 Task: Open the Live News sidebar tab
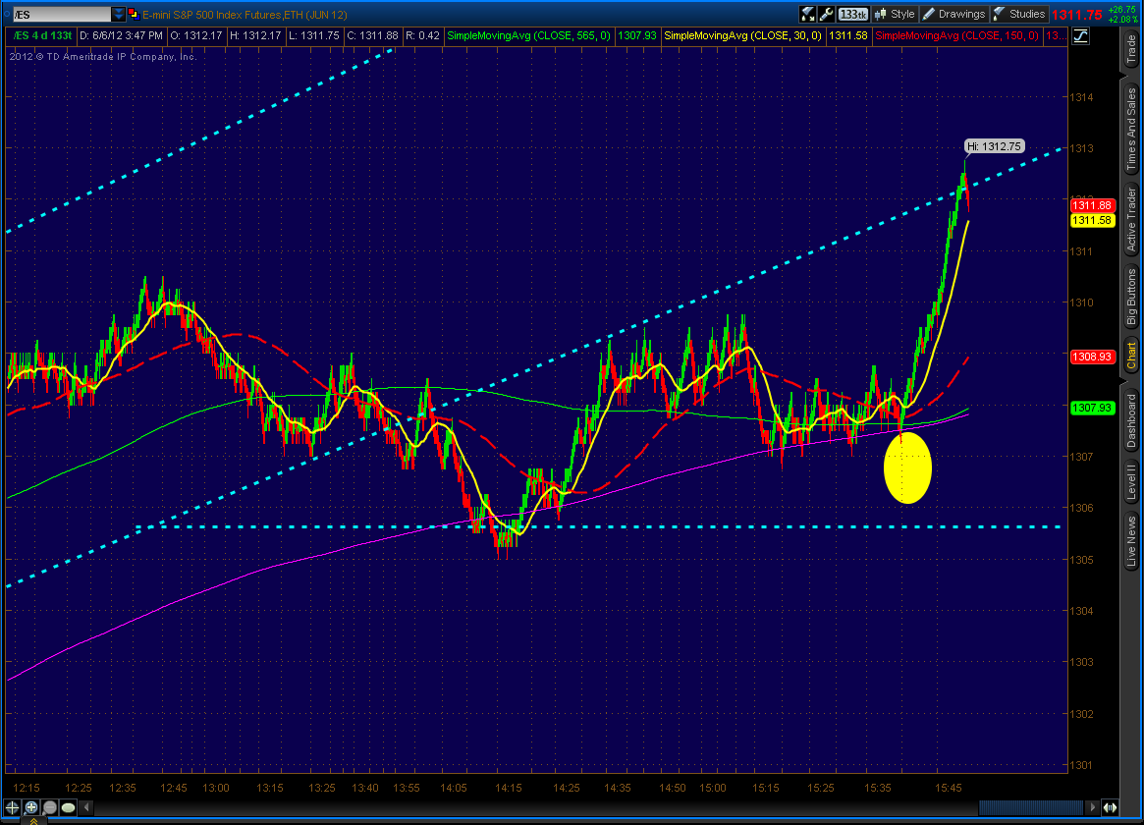(x=1131, y=541)
